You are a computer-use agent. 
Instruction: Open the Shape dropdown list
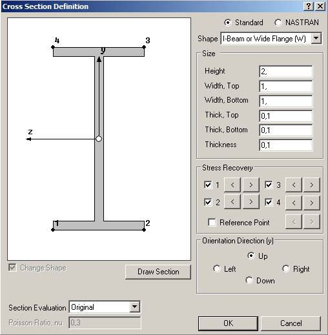coord(316,39)
